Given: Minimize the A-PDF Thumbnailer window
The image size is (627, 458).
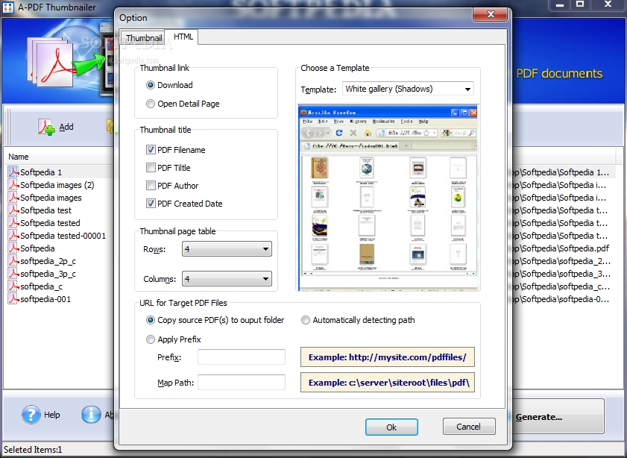Looking at the screenshot, I should [560, 4].
